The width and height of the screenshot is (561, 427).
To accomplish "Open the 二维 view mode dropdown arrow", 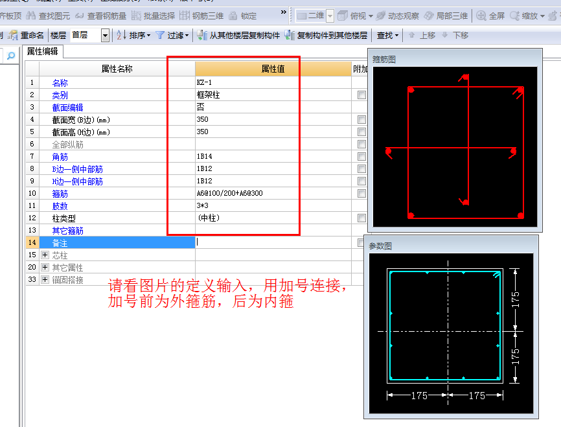I will coord(330,16).
